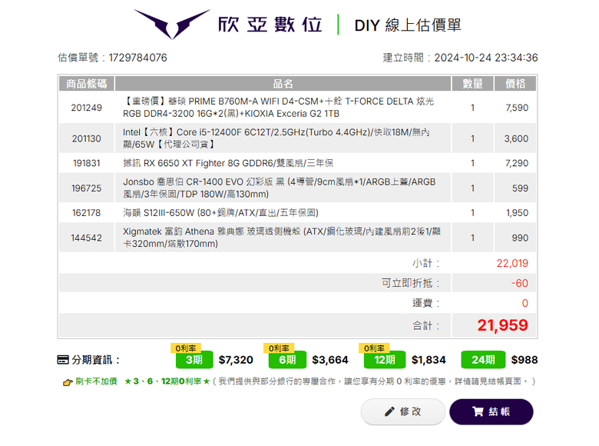
Task: Click product code 162178
Action: (86, 213)
